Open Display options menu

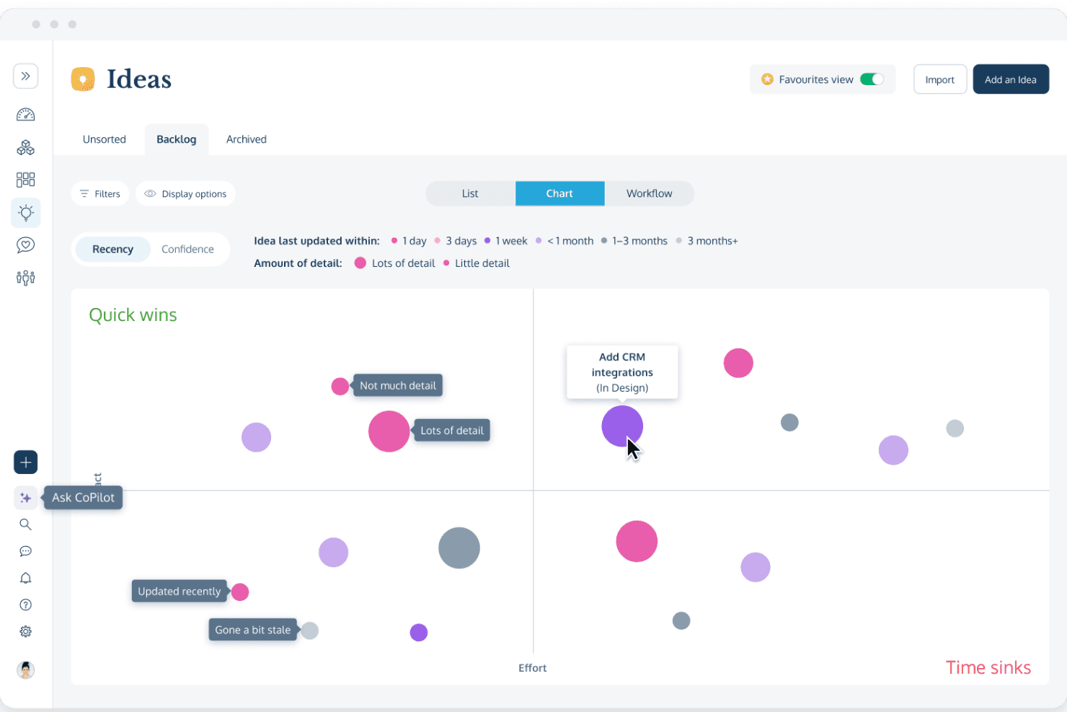tap(185, 193)
